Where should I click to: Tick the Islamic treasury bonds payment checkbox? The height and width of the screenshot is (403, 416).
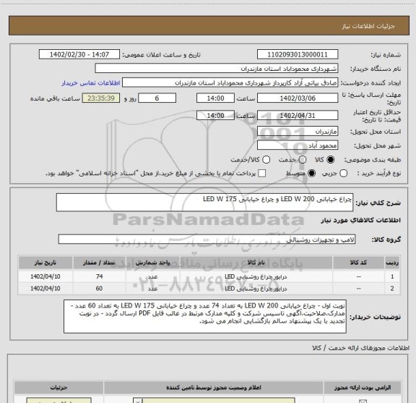tap(262, 174)
